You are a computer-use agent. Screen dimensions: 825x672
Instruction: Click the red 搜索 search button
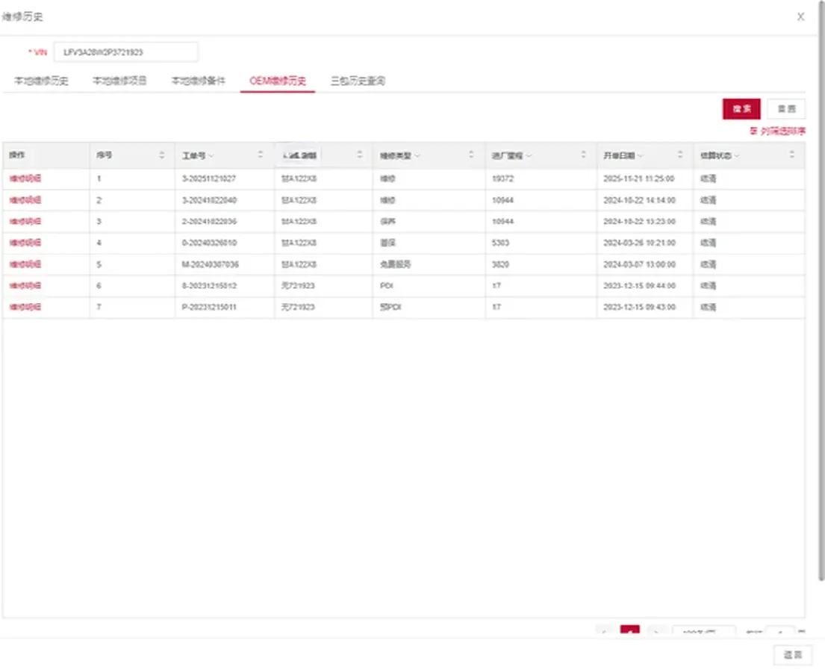coord(741,108)
